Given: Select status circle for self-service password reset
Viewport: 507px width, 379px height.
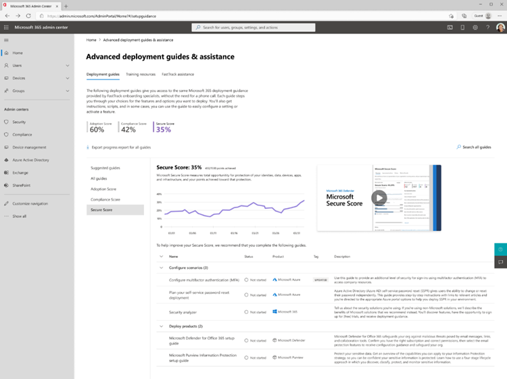Looking at the screenshot, I should pos(246,295).
